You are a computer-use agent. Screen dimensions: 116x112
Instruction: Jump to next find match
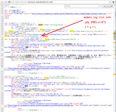point(108,6)
